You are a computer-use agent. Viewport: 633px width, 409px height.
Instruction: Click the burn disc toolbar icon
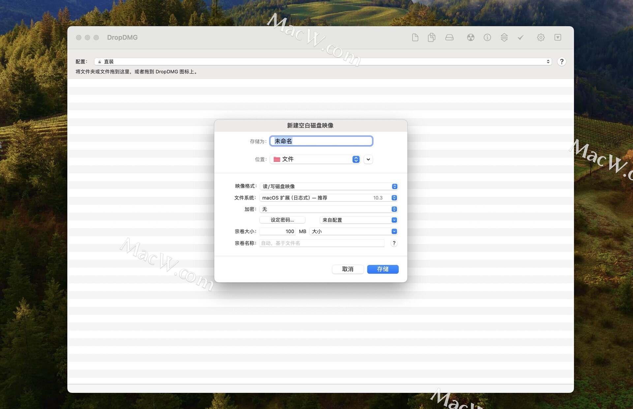pyautogui.click(x=470, y=38)
